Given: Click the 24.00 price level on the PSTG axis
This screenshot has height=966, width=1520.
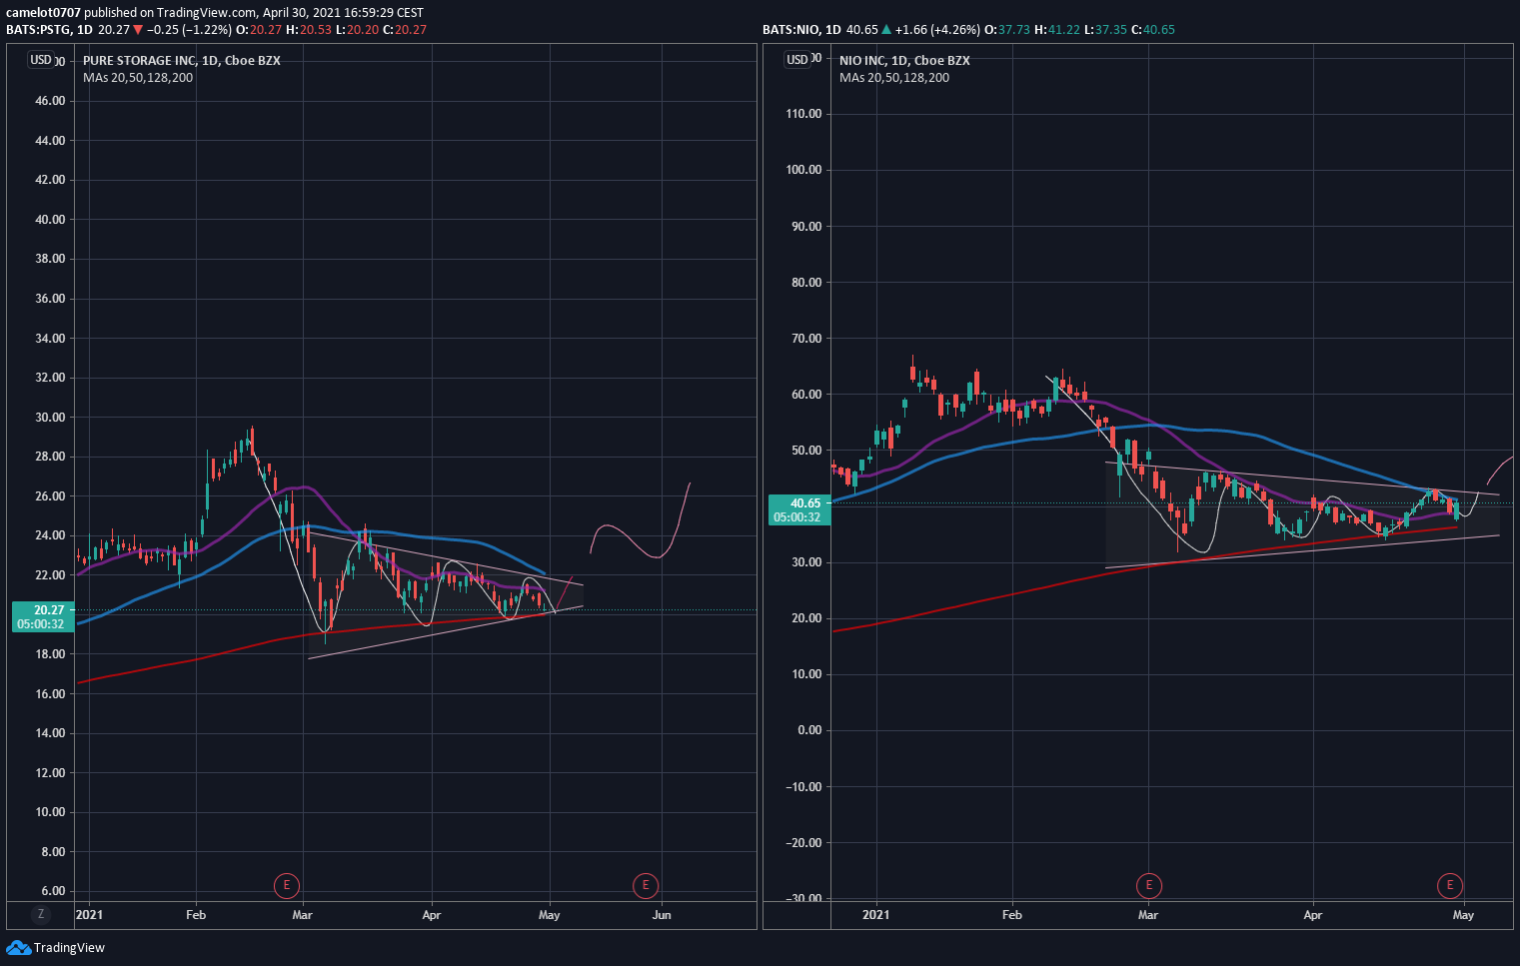Looking at the screenshot, I should pos(50,535).
